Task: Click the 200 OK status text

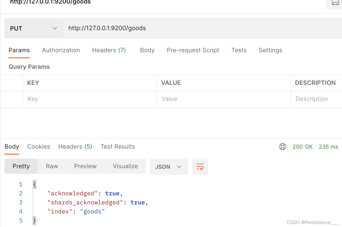Action: [303, 147]
